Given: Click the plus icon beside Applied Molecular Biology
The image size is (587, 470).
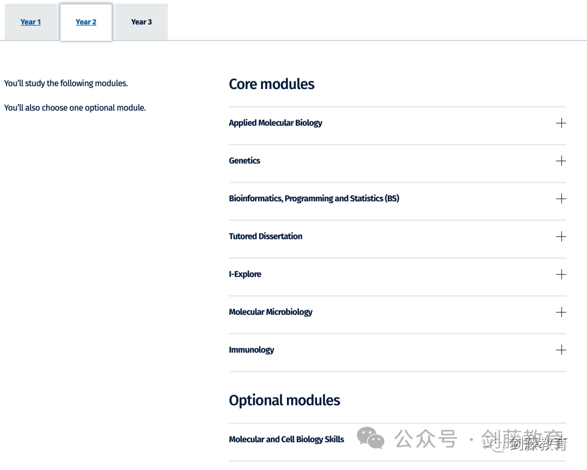Looking at the screenshot, I should tap(561, 123).
